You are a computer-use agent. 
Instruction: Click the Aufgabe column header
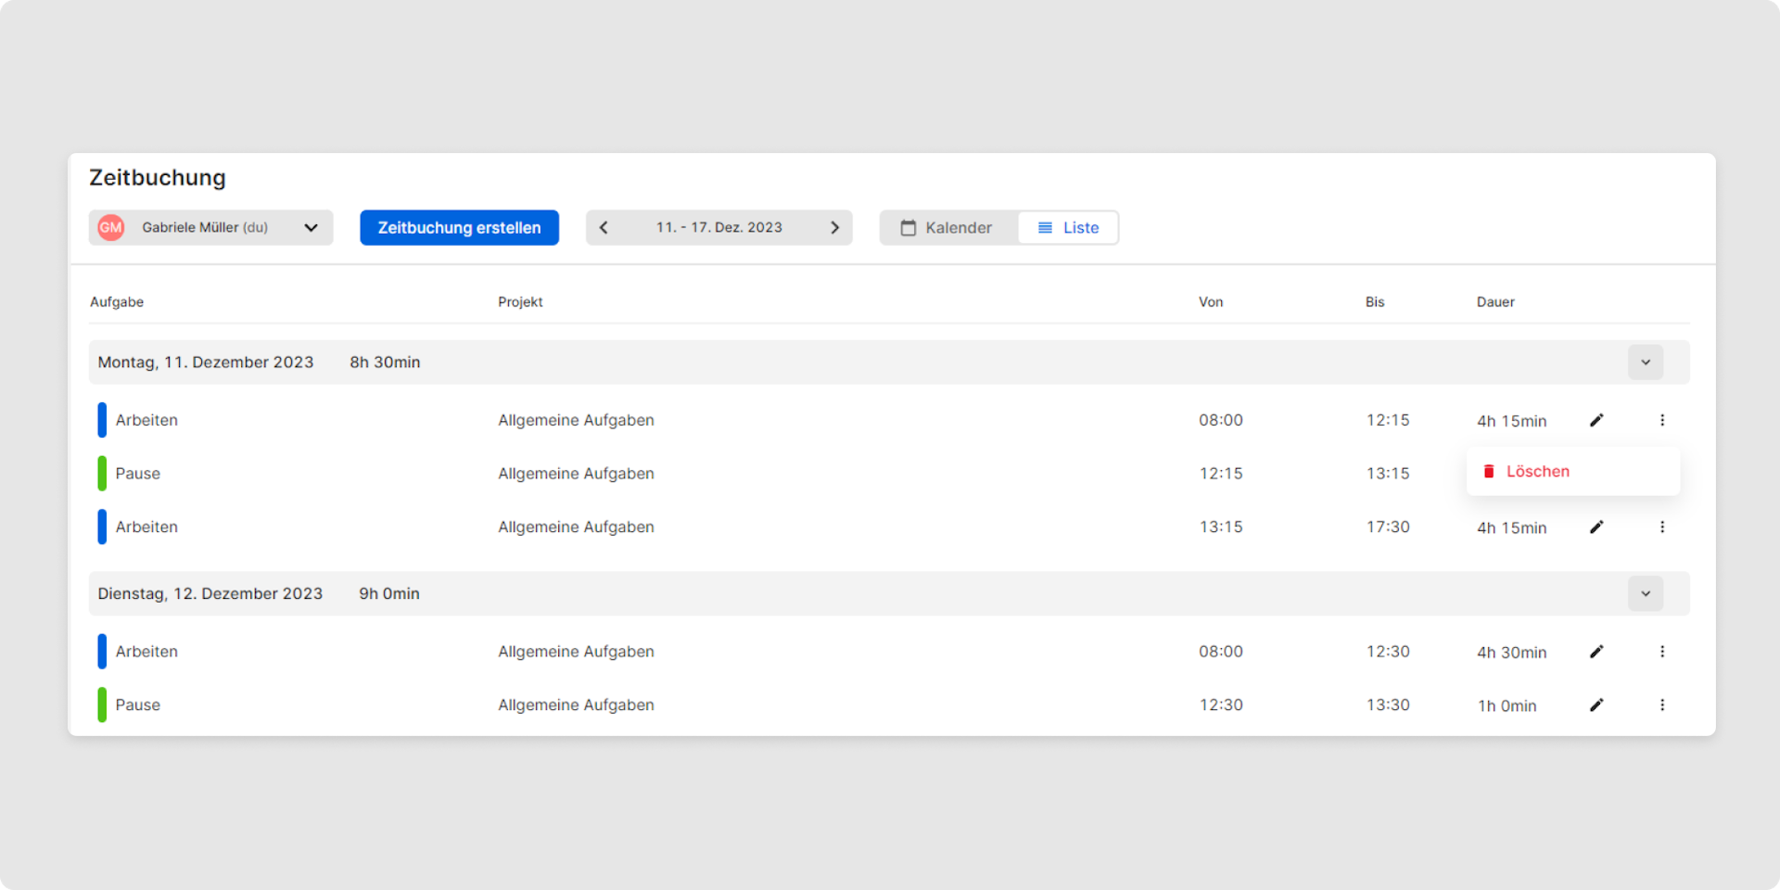coord(117,302)
